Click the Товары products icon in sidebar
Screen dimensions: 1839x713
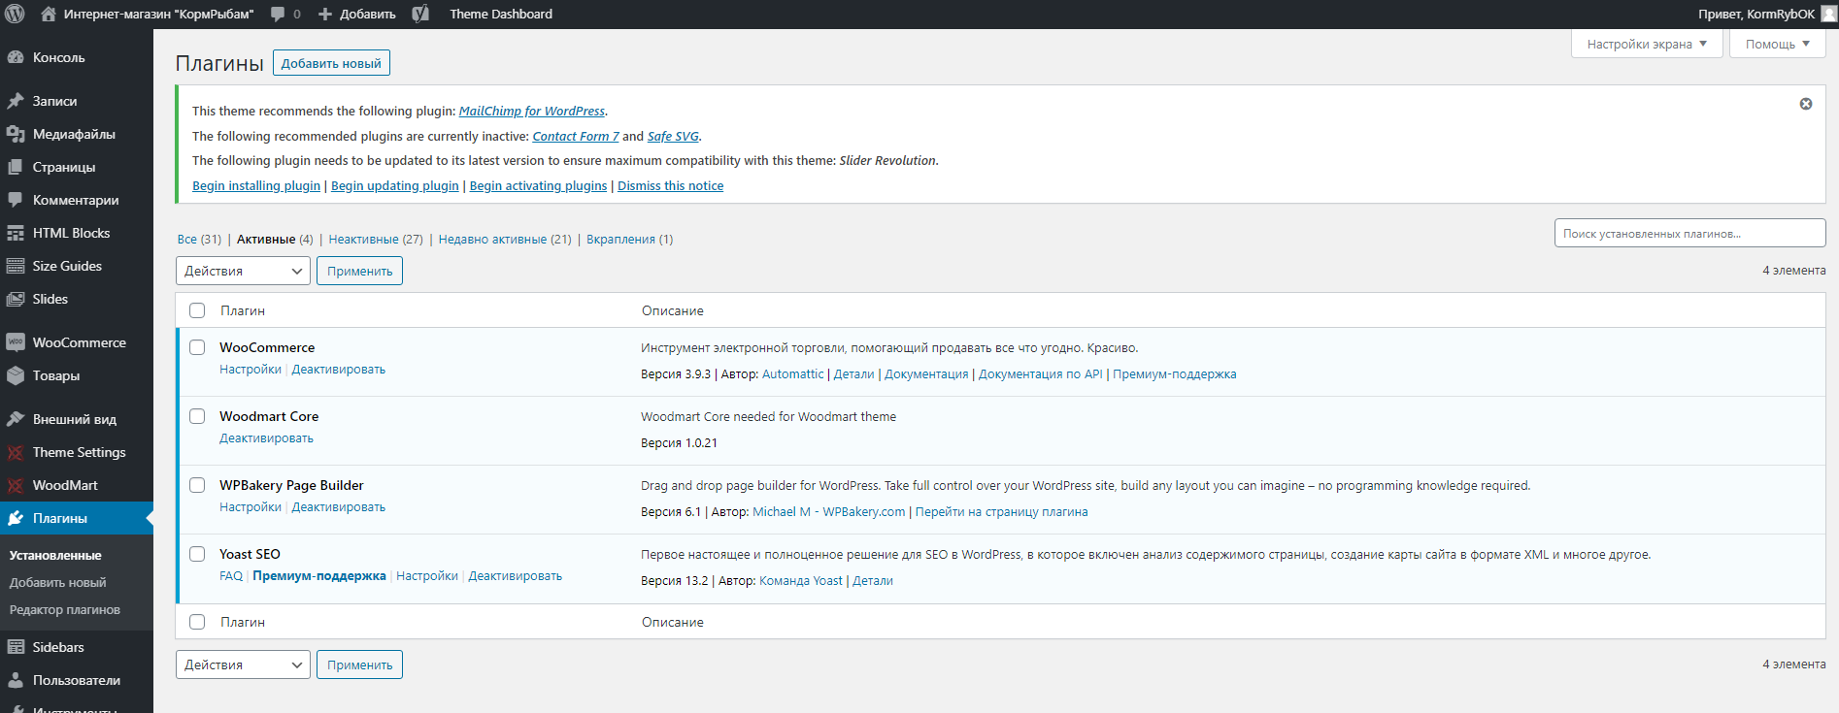coord(16,375)
